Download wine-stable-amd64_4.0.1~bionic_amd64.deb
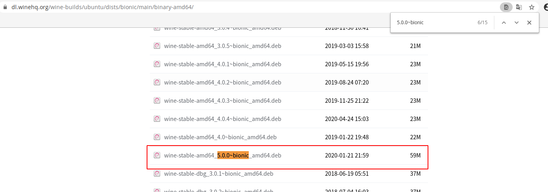The width and height of the screenshot is (548, 192). pyautogui.click(x=223, y=64)
